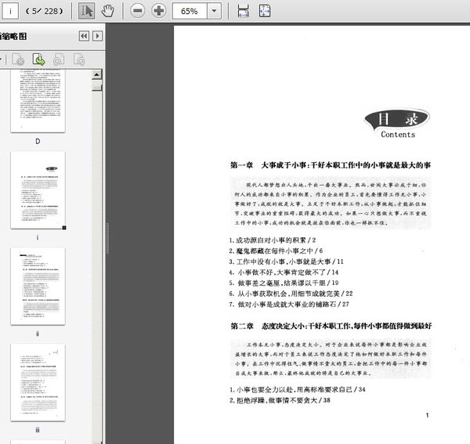Screen dimensions: 470x444
Task: Switch to fit width scrolling view
Action: tap(244, 11)
